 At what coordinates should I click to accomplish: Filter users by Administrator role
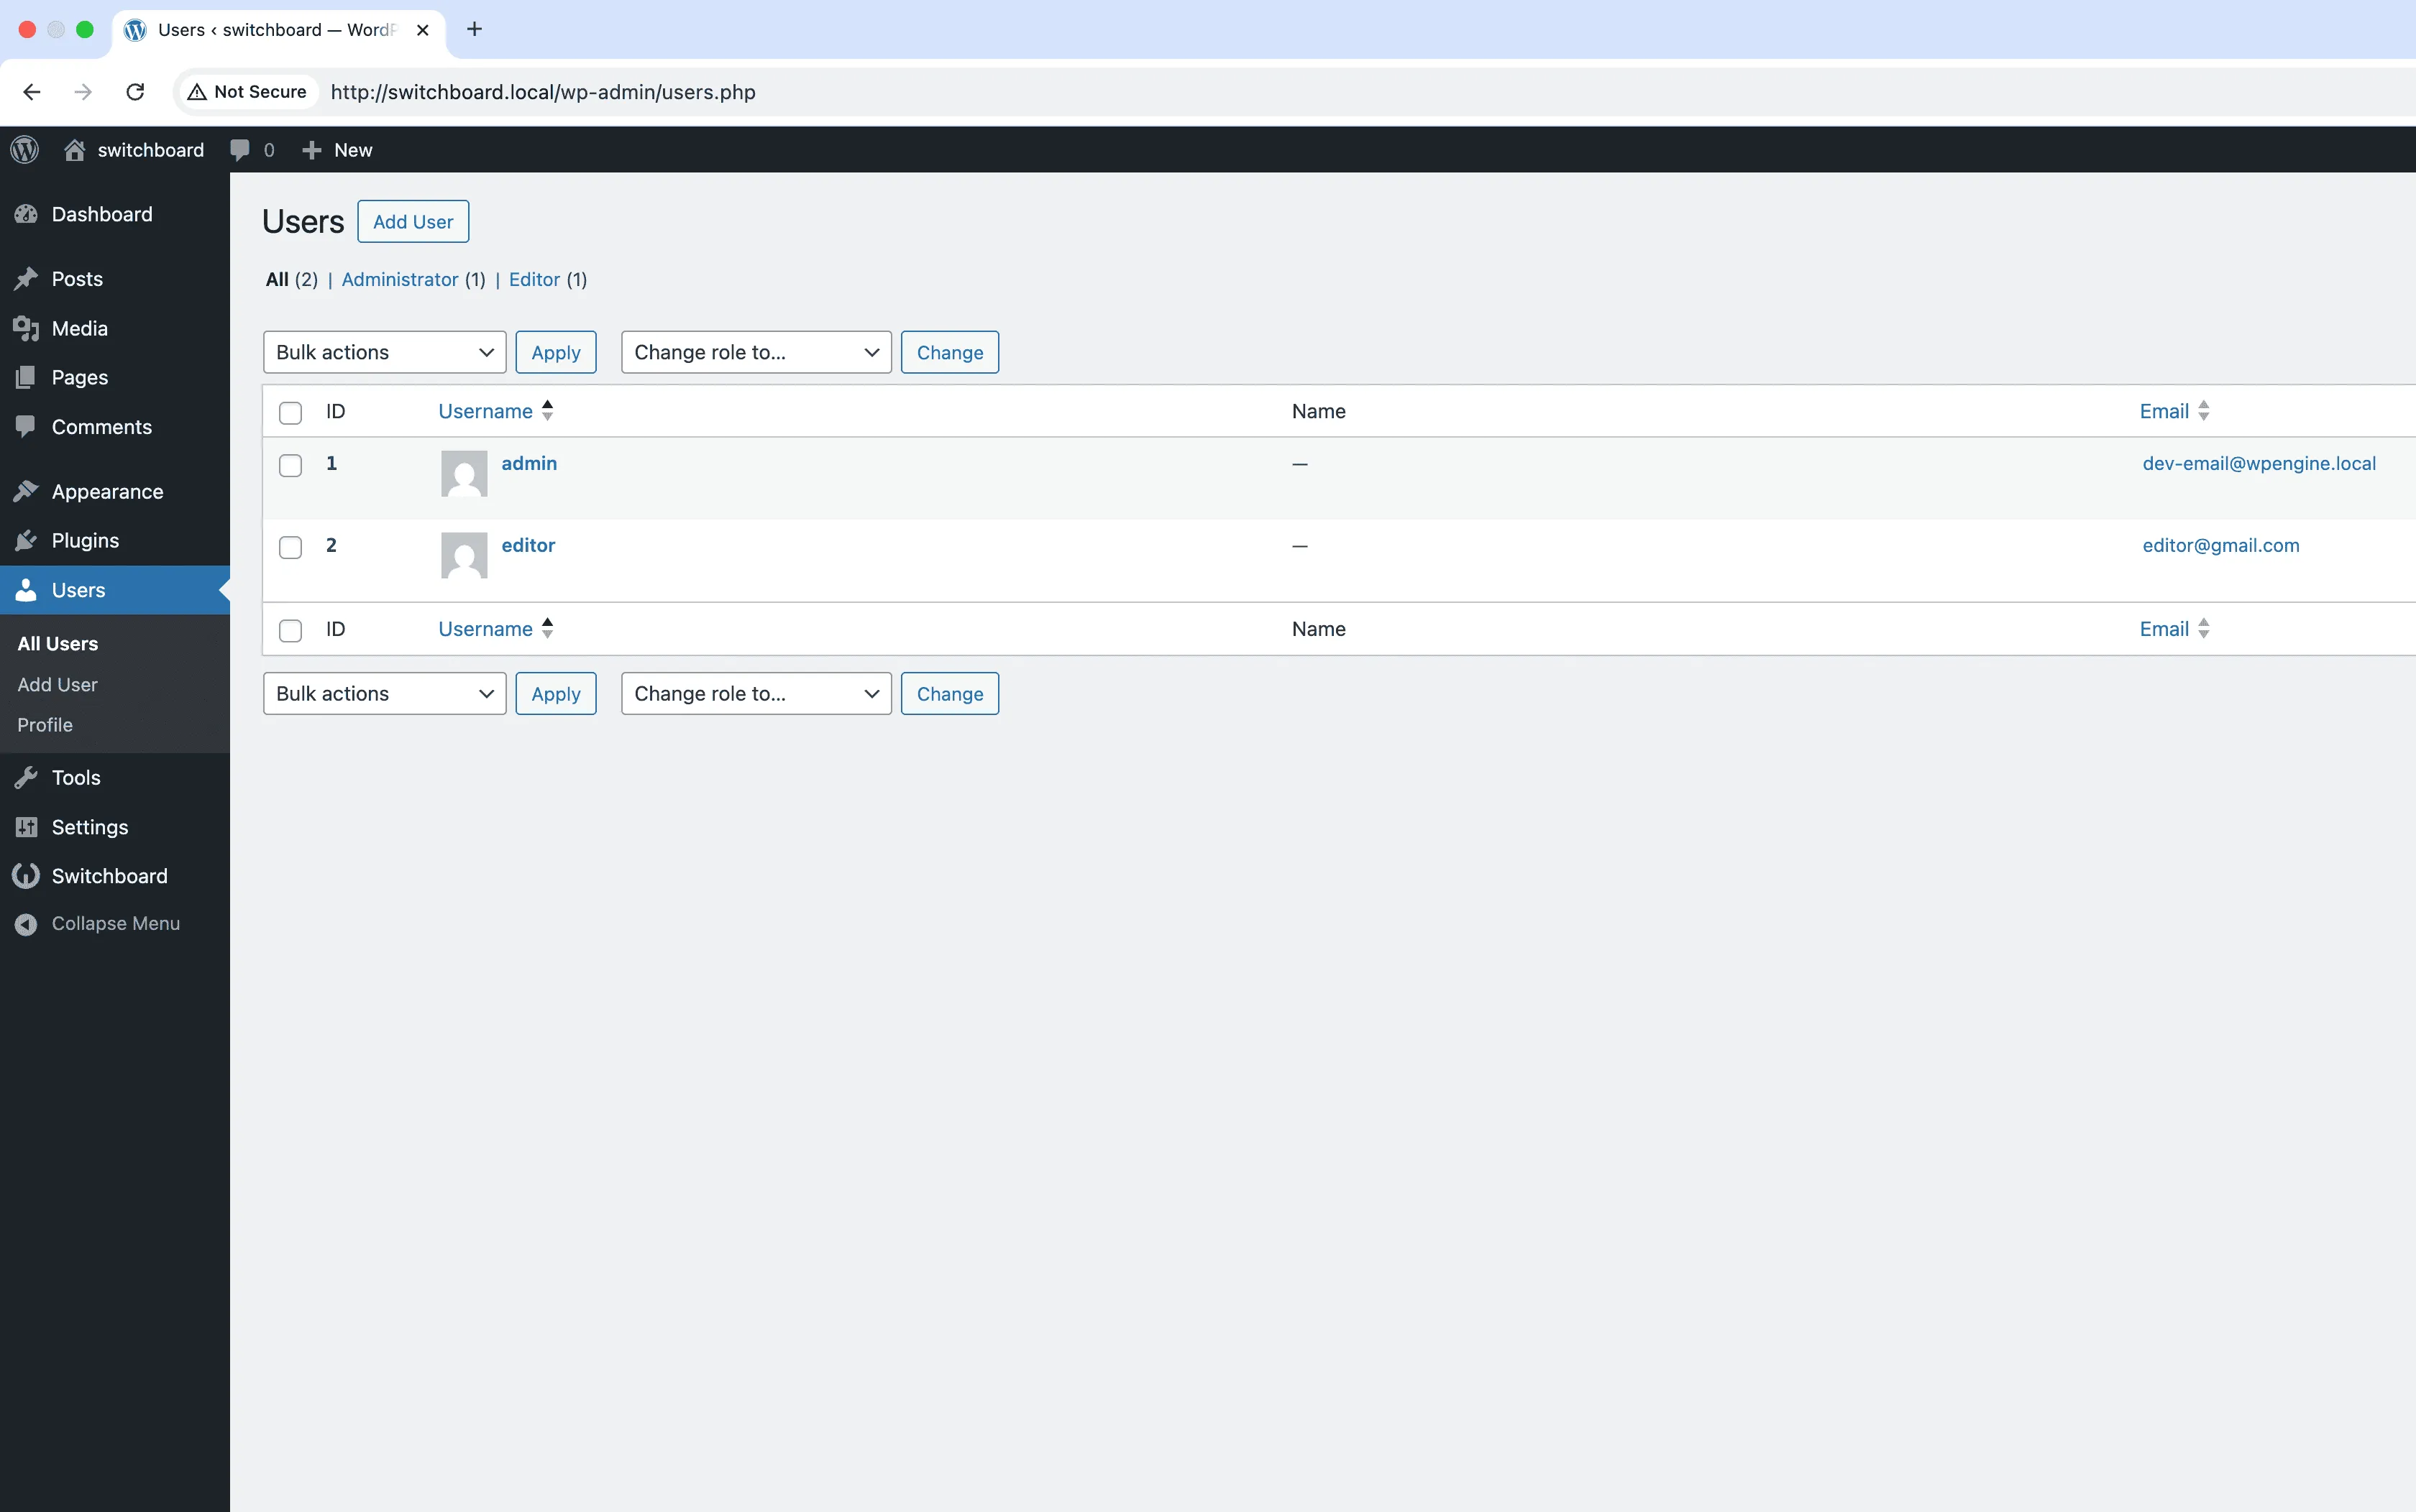click(399, 279)
